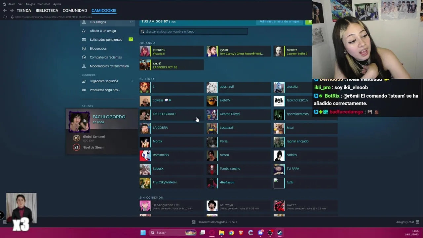Viewport: 423px width, 238px height.
Task: Open OBS Studio from the taskbar
Action: tap(270, 233)
